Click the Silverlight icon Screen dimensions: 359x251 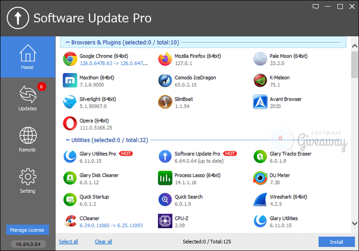pyautogui.click(x=70, y=102)
